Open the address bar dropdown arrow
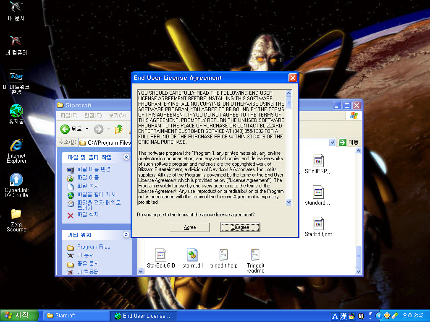Screen dimensions: 430x322 (x=332, y=143)
